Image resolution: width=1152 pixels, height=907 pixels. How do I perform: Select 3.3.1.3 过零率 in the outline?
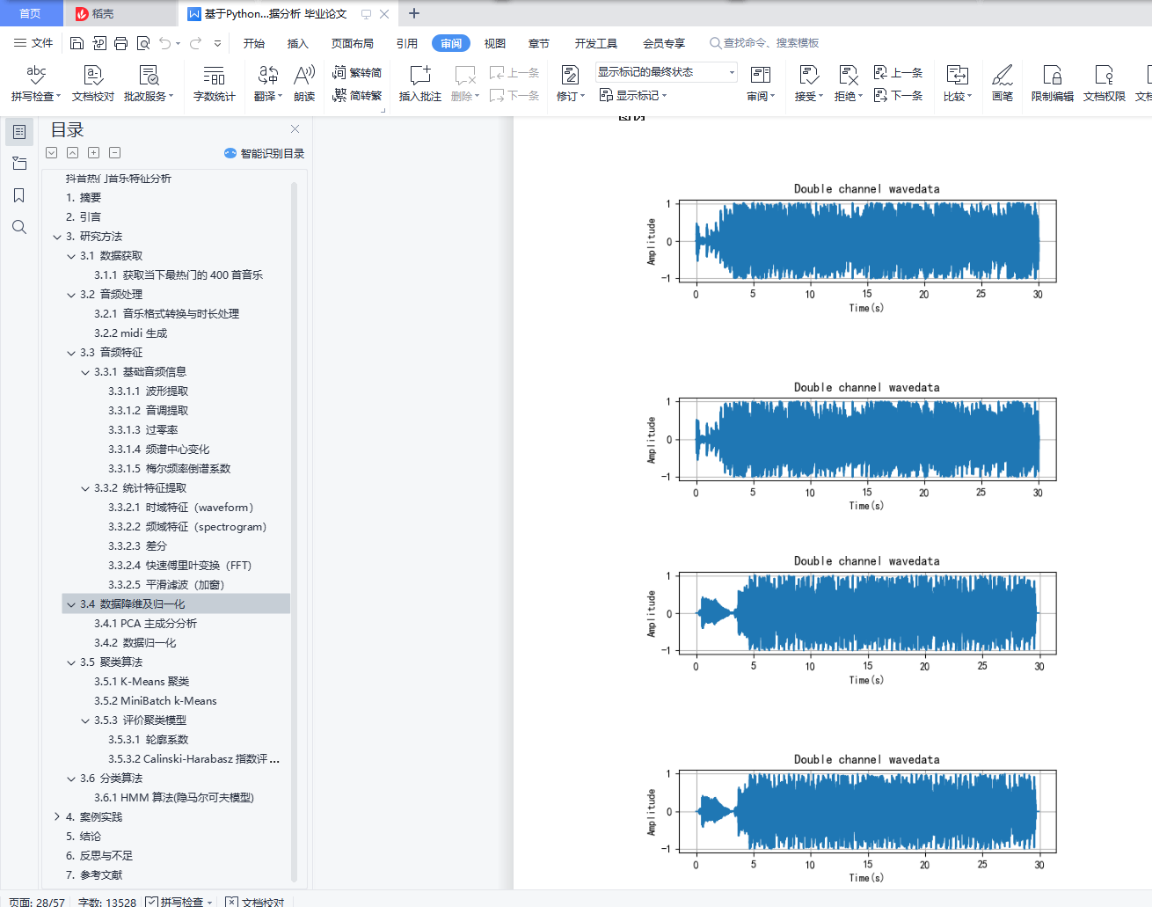[x=143, y=430]
